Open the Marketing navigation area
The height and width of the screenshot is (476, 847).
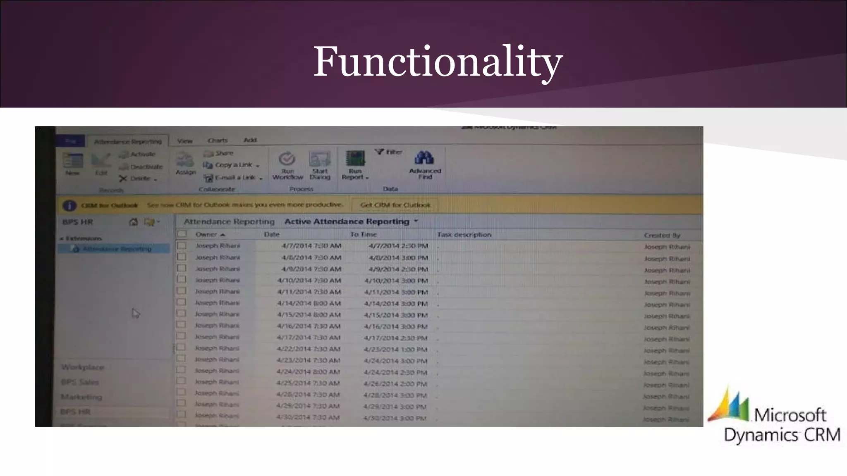81,397
